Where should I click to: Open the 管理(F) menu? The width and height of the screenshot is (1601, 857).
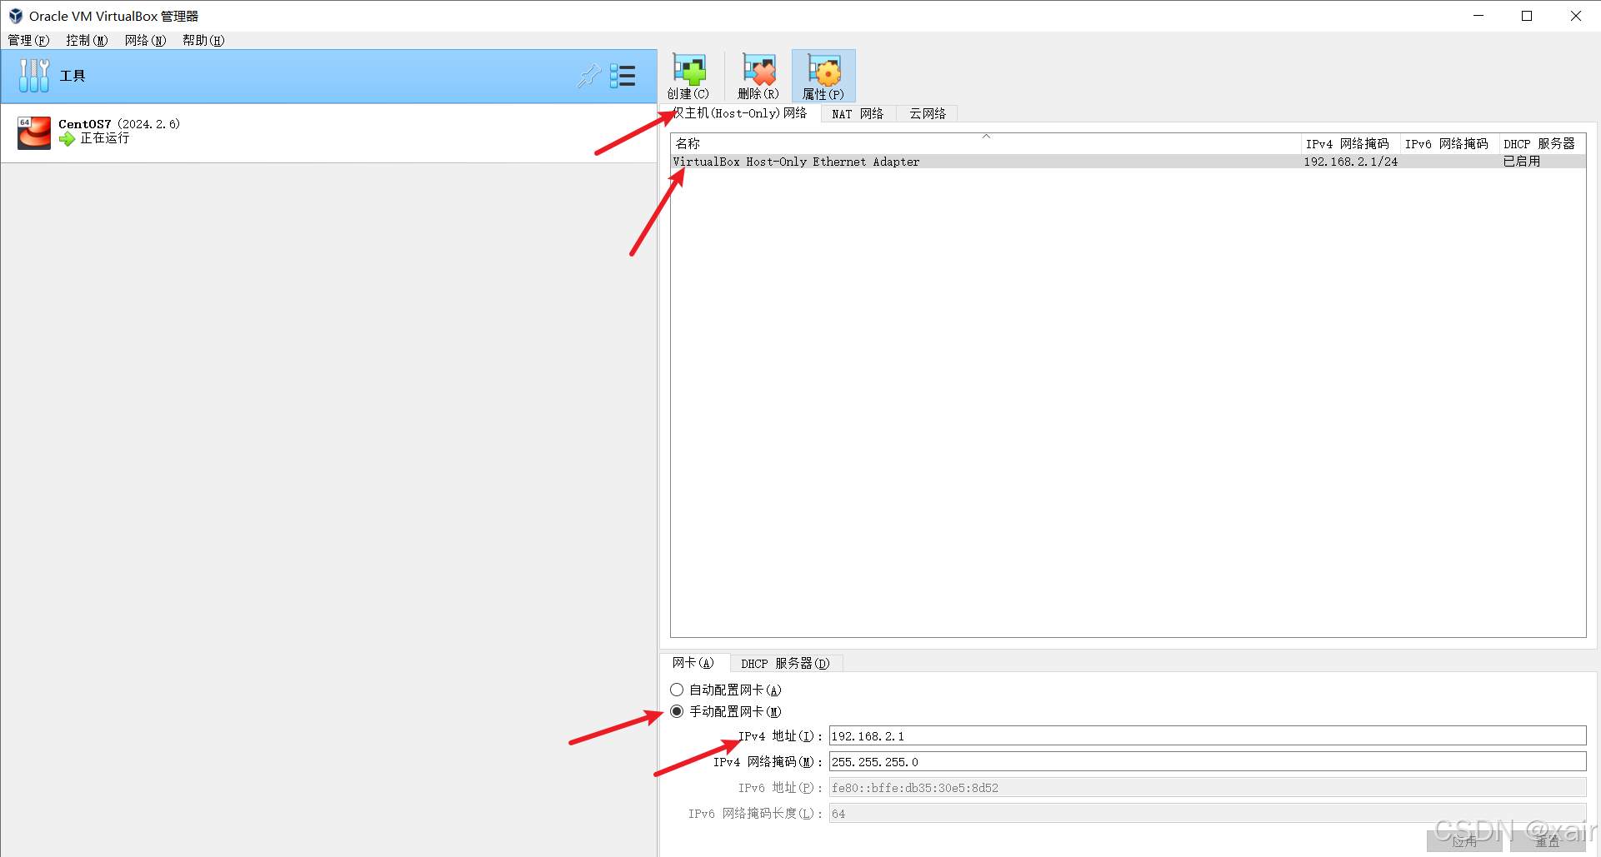tap(28, 40)
